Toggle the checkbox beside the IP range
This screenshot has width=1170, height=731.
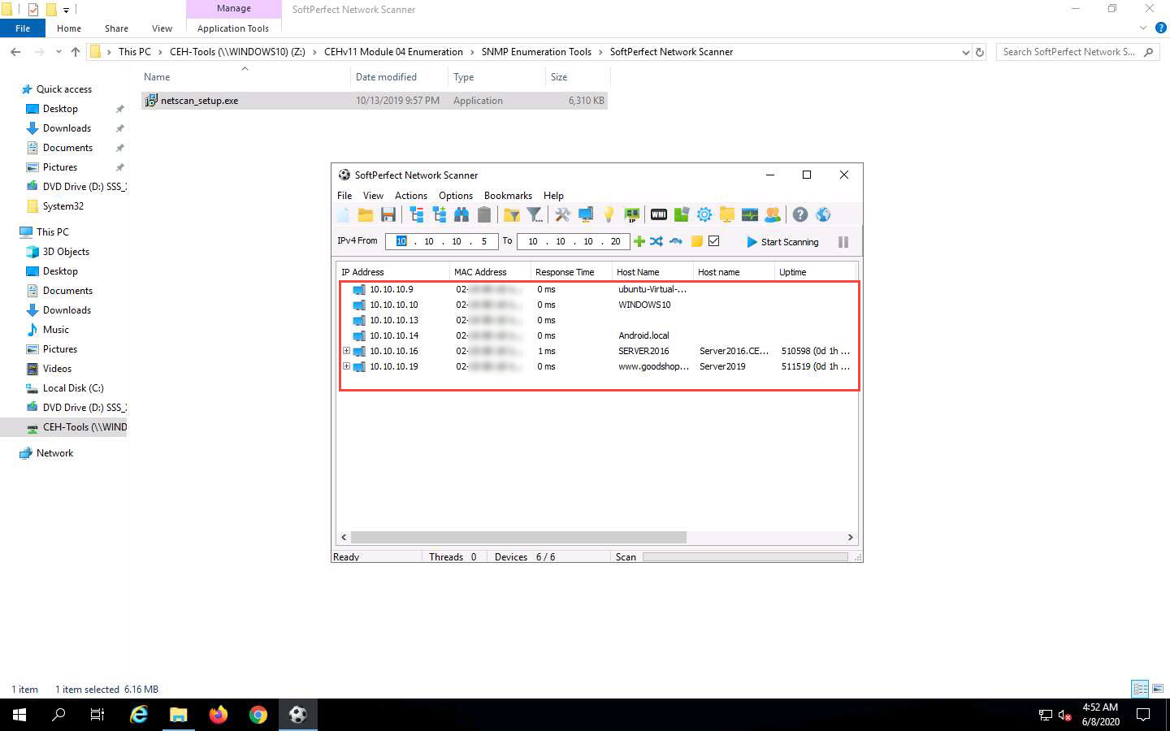pyautogui.click(x=714, y=241)
